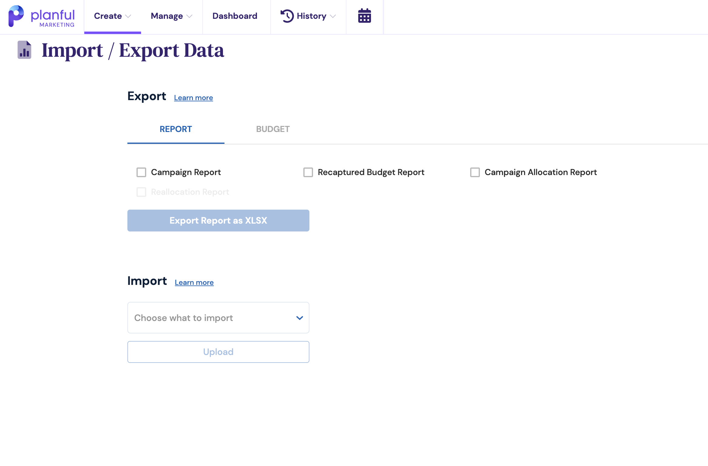
Task: Click the Campaign Allocation Report label text
Action: pos(541,172)
